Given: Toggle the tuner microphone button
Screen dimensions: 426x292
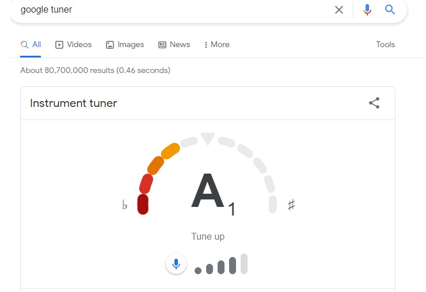Looking at the screenshot, I should click(176, 264).
